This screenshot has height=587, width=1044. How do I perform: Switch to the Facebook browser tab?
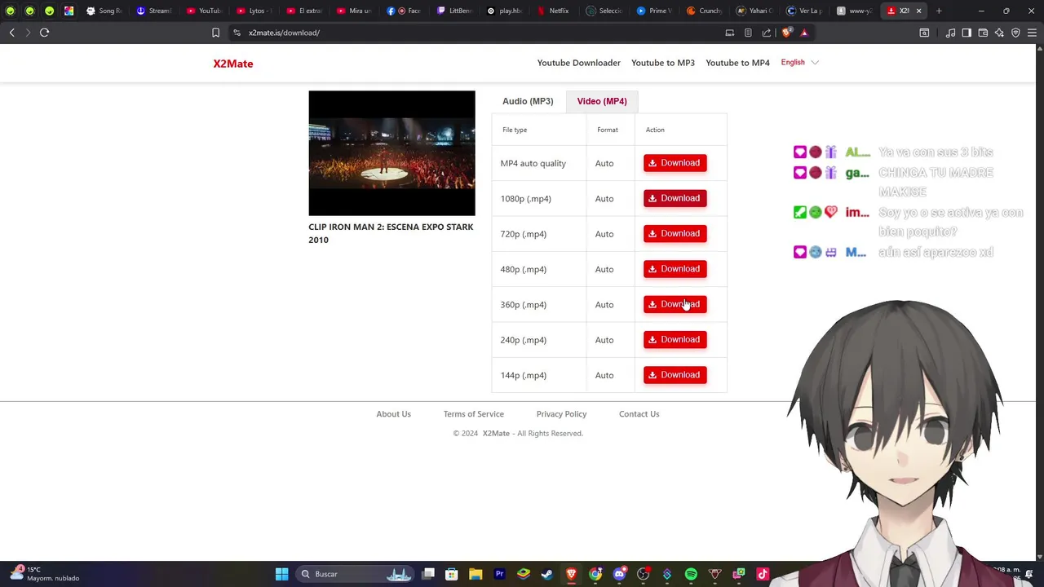(x=405, y=11)
